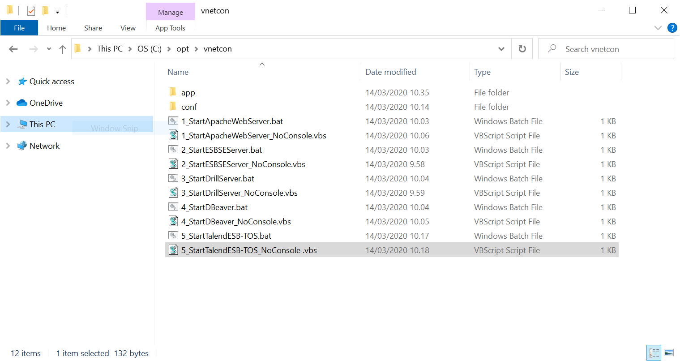Click the Back navigation arrow
The width and height of the screenshot is (680, 361).
pyautogui.click(x=13, y=49)
